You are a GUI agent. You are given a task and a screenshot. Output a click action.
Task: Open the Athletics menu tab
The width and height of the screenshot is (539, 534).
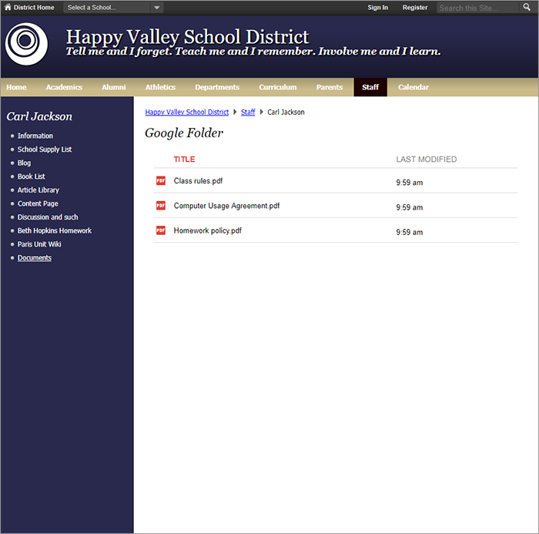[160, 87]
